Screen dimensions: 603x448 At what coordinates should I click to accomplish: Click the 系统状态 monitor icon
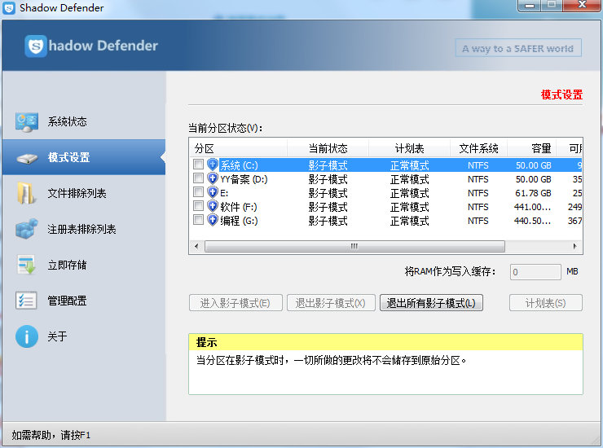click(27, 122)
